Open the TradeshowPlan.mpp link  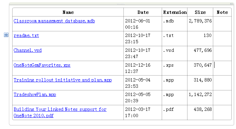[35, 95]
